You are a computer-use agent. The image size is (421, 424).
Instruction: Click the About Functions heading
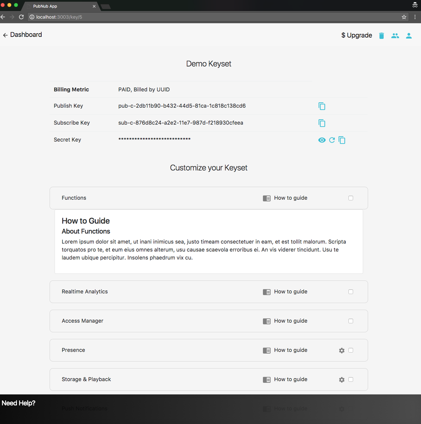coord(86,231)
